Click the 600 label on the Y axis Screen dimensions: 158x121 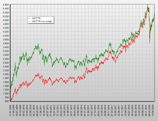(7, 101)
